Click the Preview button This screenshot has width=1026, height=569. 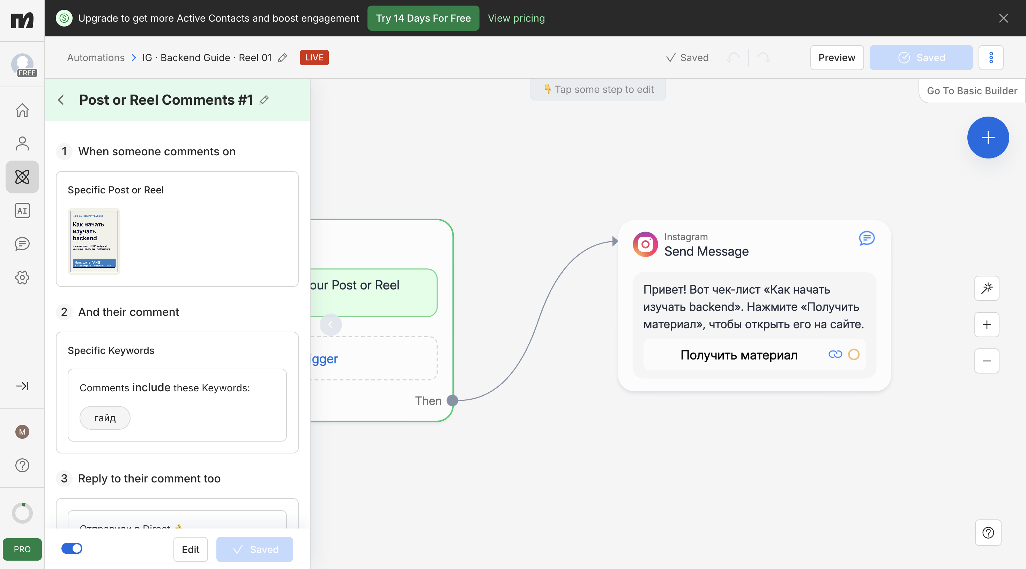pos(837,58)
